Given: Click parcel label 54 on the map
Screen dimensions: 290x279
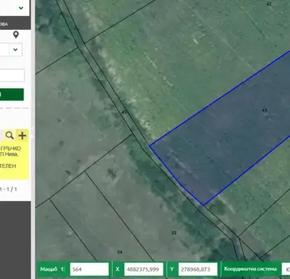Looking at the screenshot, I should pos(119,252).
